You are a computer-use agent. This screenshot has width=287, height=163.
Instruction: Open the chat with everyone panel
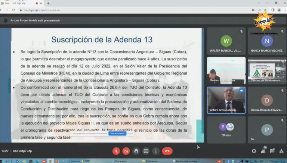272,151
